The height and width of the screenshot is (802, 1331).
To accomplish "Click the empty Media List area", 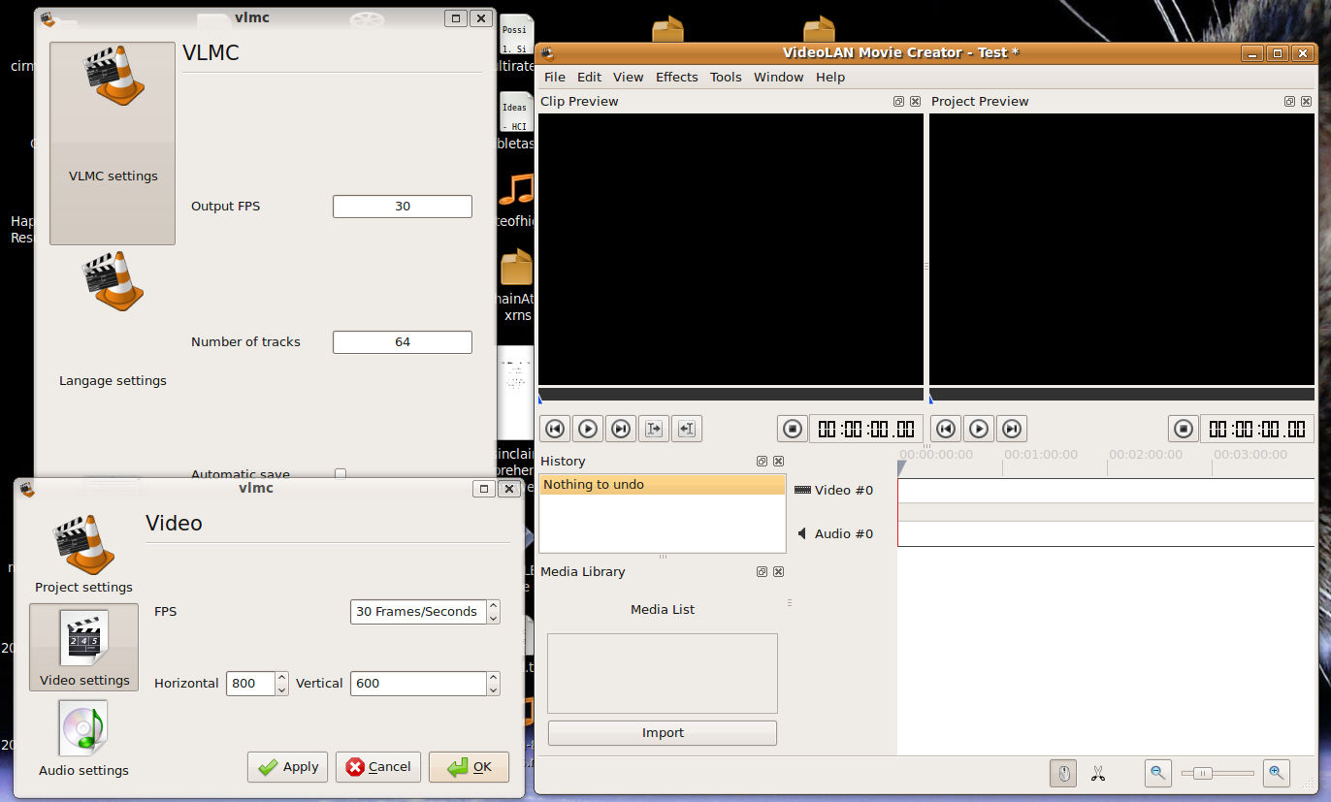I will 663,674.
